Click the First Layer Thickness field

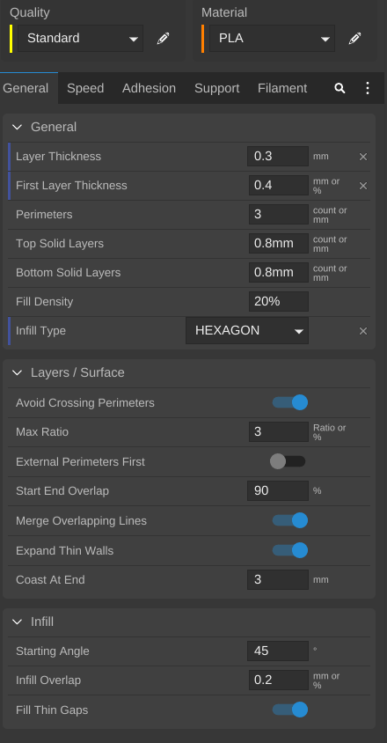(x=279, y=185)
